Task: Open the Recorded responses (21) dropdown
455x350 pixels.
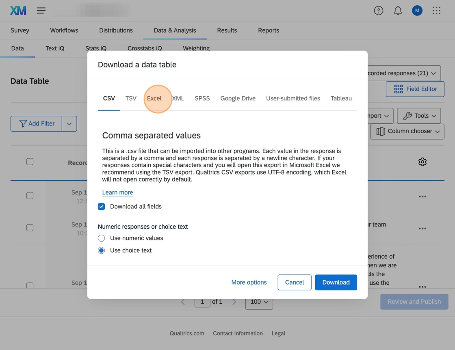Action: tap(404, 73)
